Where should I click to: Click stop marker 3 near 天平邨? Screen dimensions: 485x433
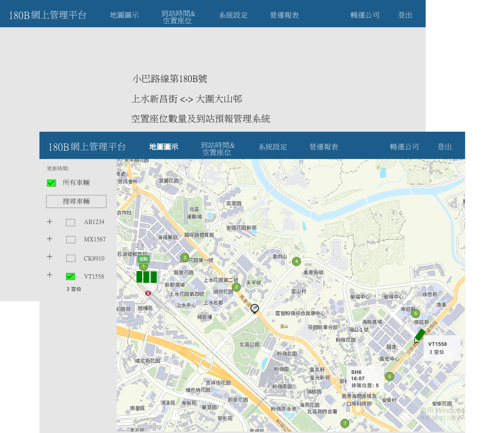tap(236, 287)
